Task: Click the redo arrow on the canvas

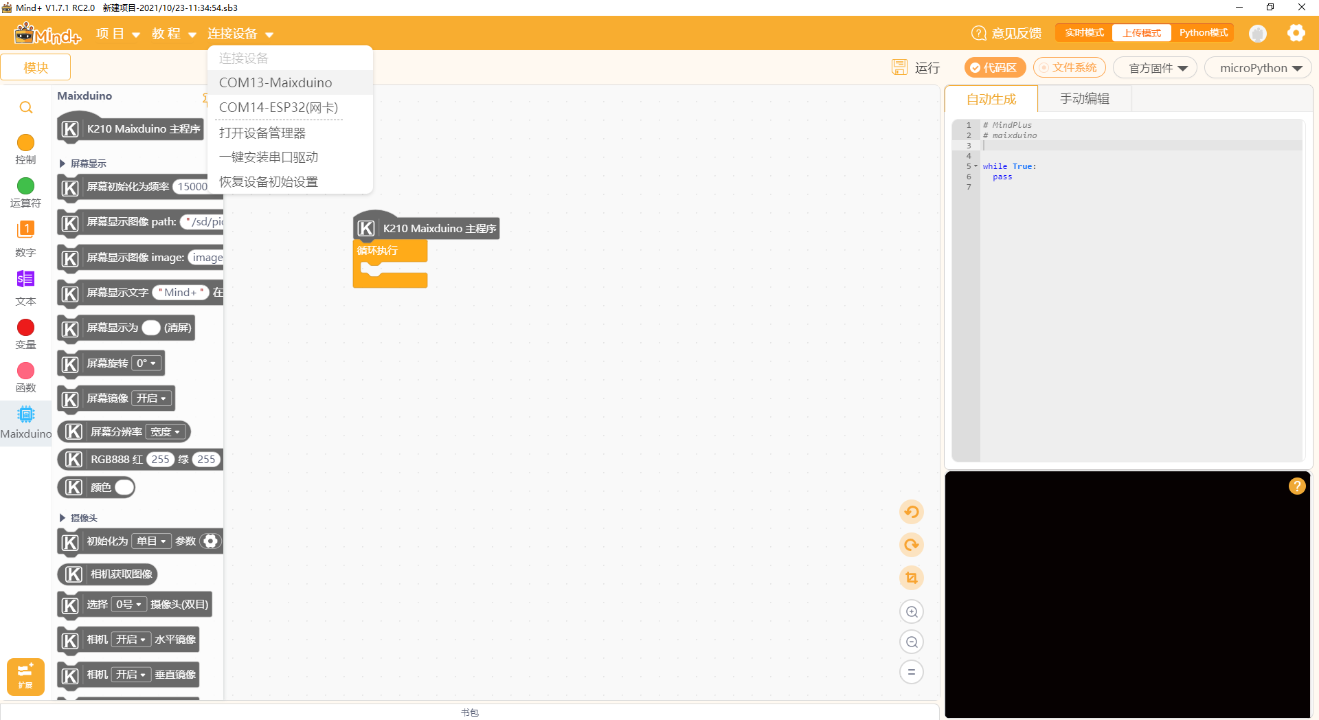Action: coord(912,545)
